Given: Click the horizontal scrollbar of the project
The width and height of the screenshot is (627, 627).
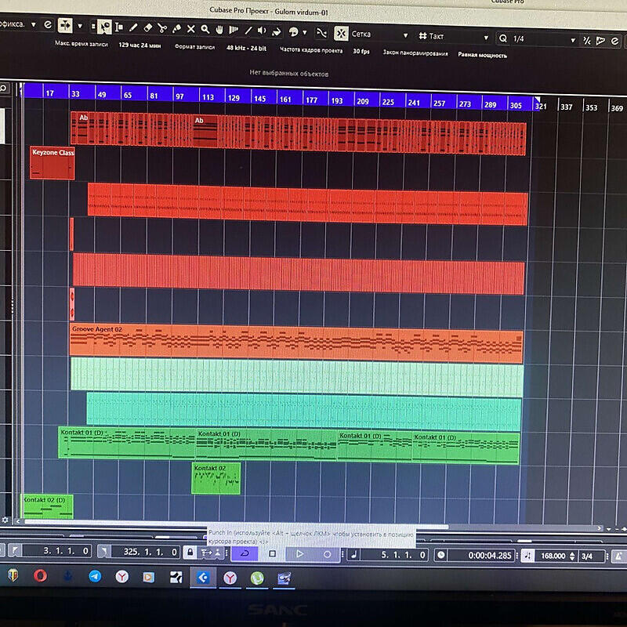Looking at the screenshot, I should (236, 523).
